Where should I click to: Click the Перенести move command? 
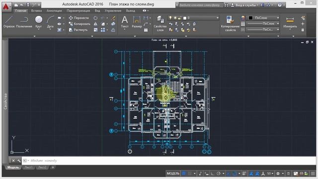(79, 18)
